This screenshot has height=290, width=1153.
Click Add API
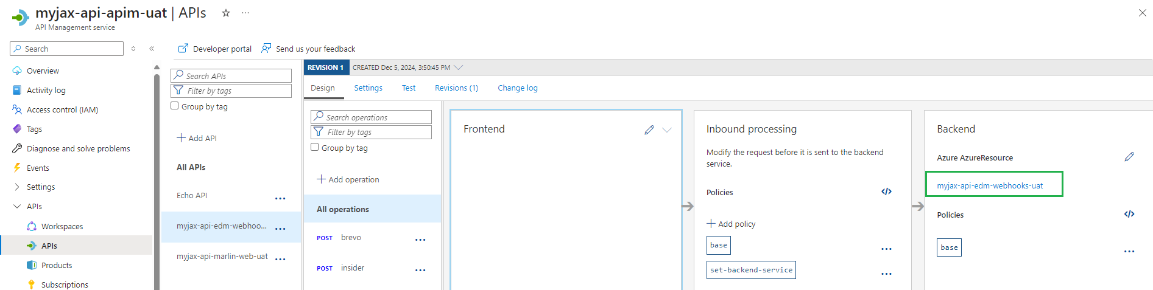197,138
